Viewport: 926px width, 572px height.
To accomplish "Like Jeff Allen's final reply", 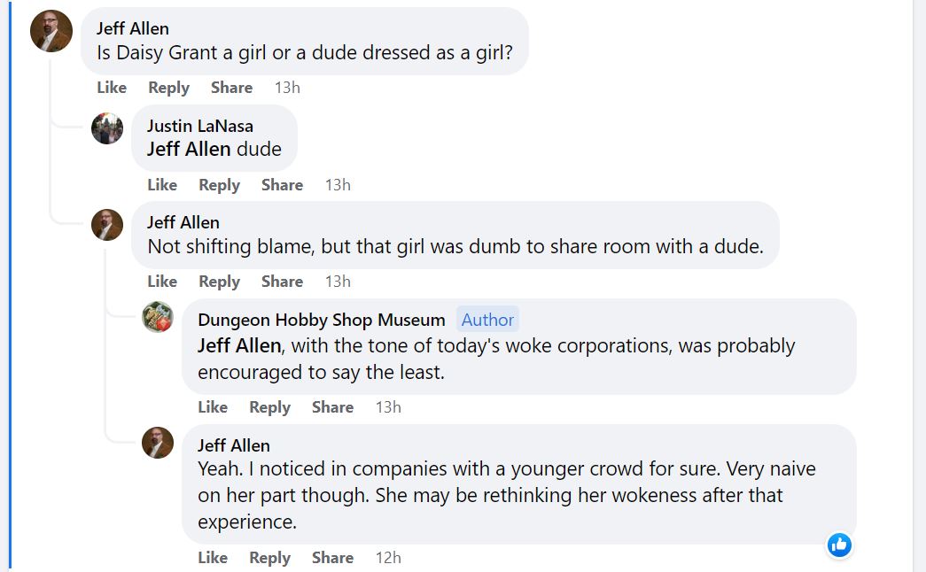I will point(213,558).
